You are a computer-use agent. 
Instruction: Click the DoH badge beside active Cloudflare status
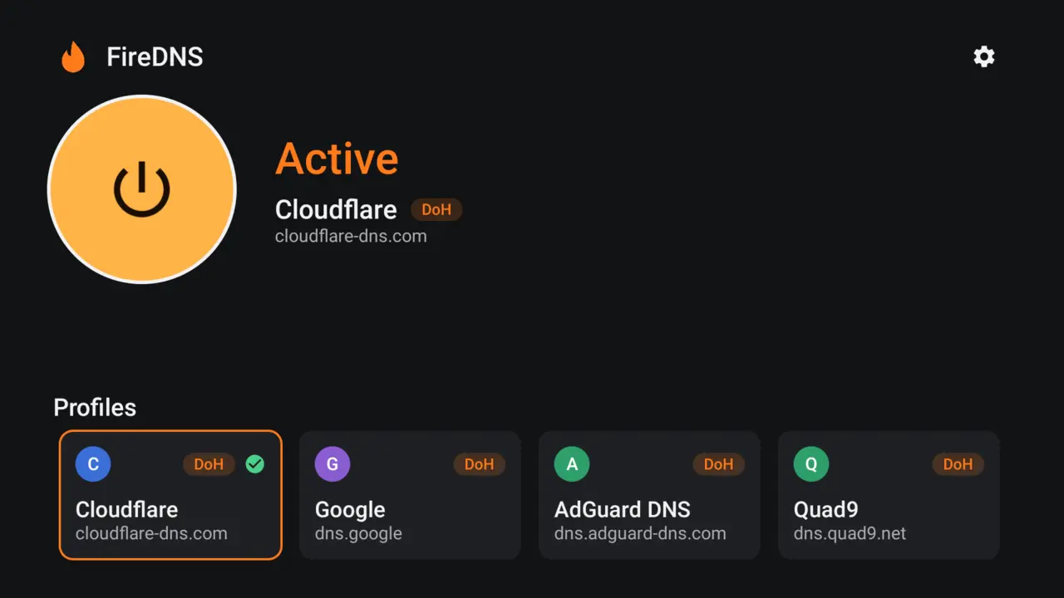436,209
